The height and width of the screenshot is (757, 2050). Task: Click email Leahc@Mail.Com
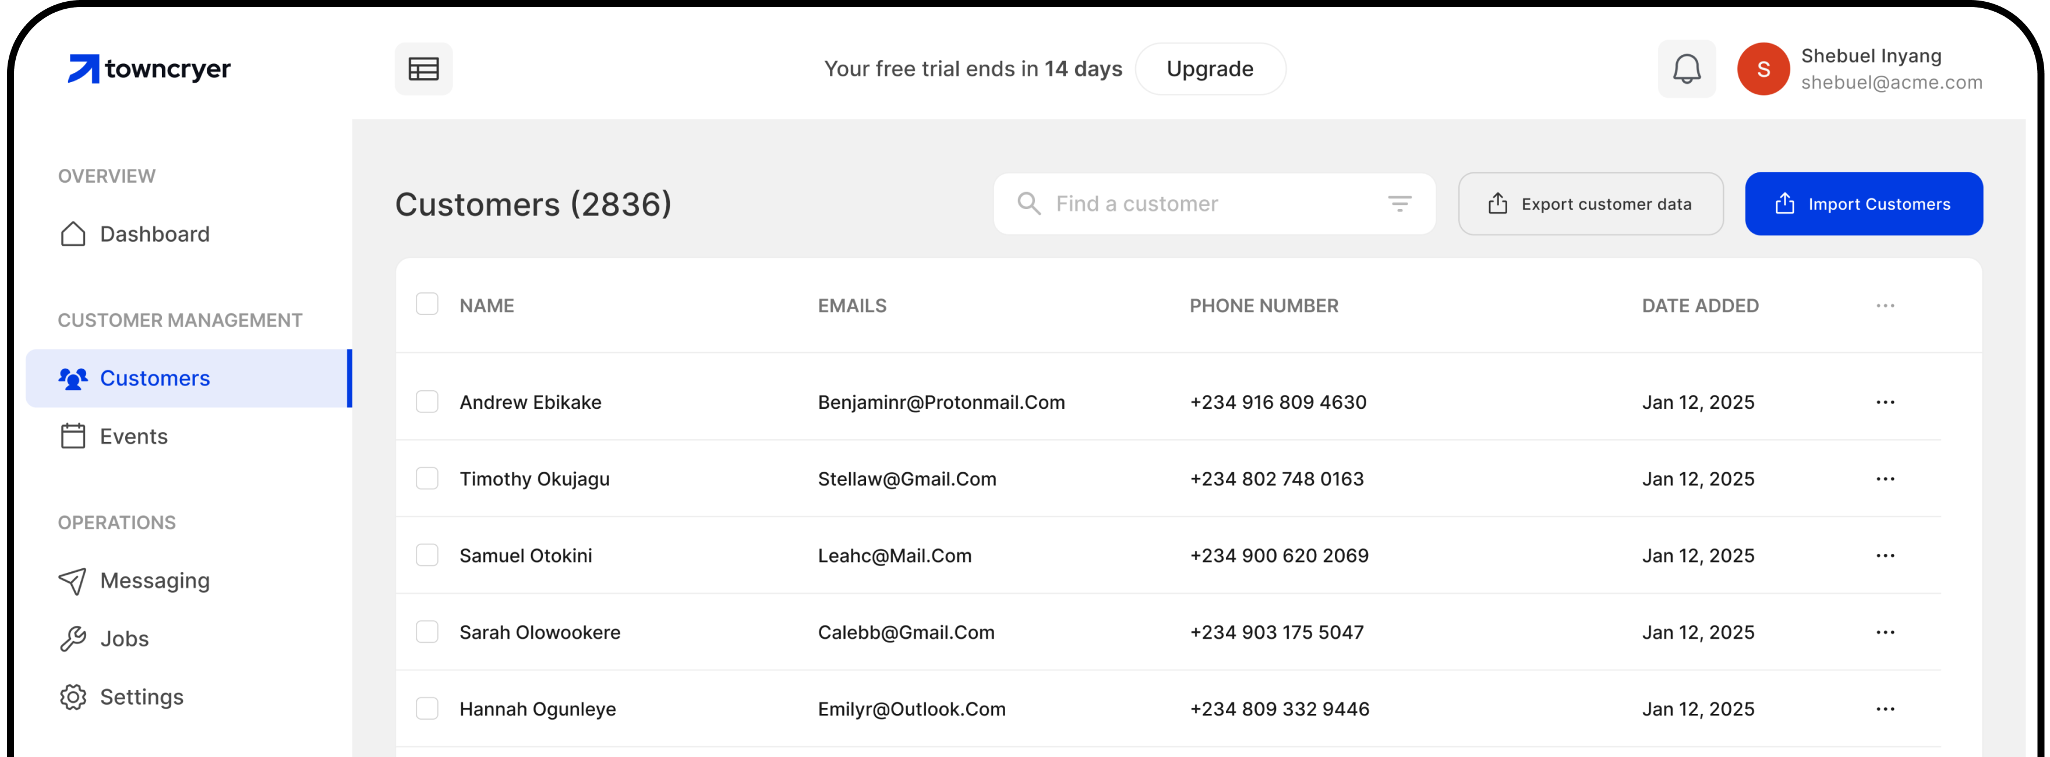point(895,556)
